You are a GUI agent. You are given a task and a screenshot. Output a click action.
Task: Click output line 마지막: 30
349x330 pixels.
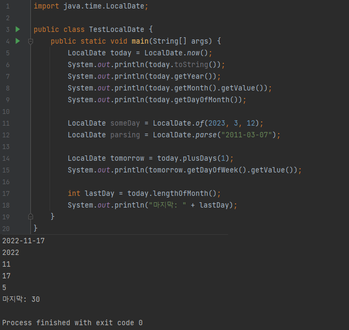click(21, 299)
